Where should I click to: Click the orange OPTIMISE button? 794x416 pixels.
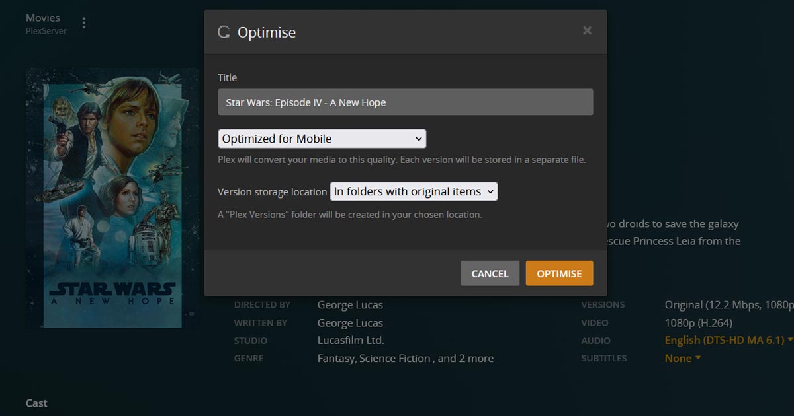[559, 273]
